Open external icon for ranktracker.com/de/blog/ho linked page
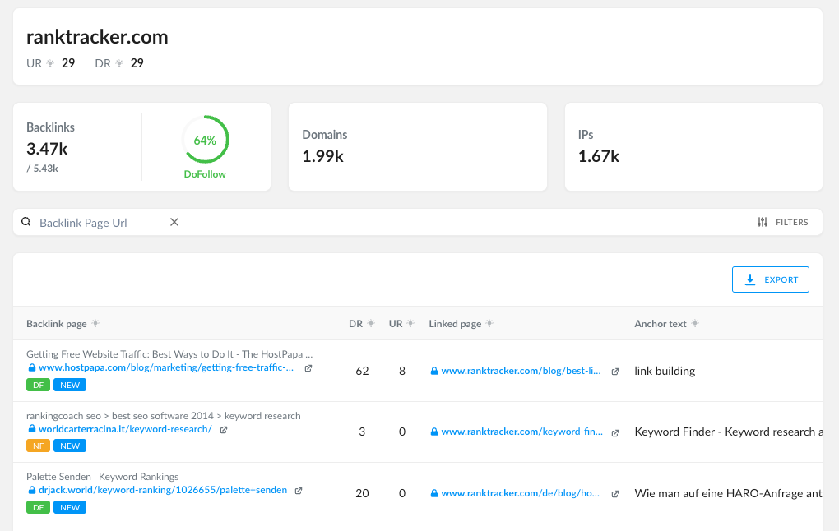 click(x=615, y=493)
